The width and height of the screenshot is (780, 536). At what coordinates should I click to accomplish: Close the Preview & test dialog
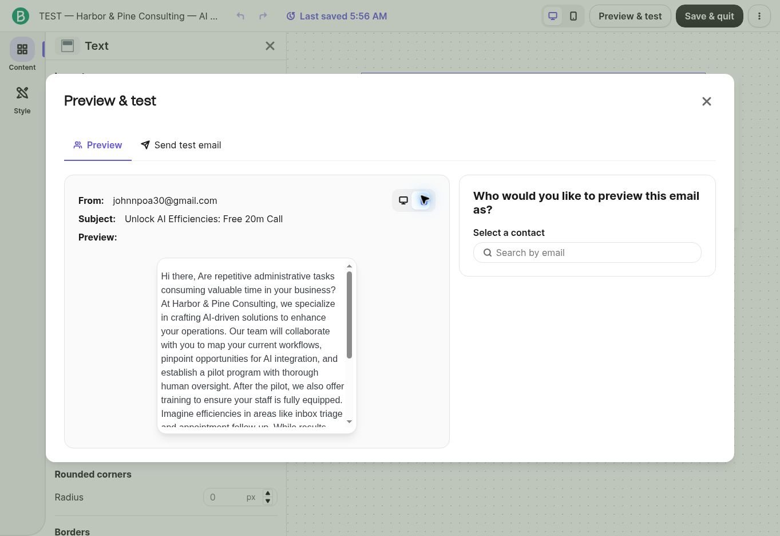pyautogui.click(x=707, y=101)
